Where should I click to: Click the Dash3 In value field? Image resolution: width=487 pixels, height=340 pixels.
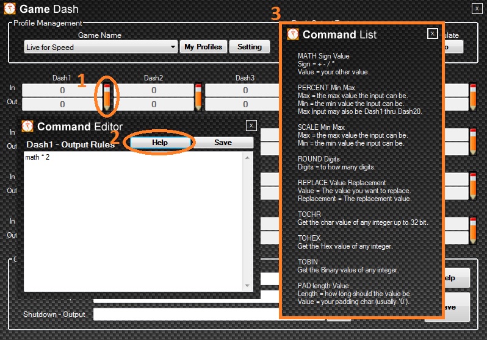[242, 90]
